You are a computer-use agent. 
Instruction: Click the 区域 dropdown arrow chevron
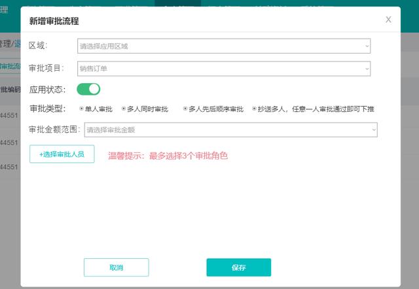(367, 46)
